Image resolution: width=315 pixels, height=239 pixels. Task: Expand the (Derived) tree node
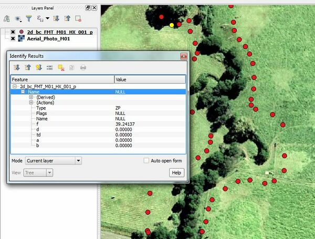31,97
